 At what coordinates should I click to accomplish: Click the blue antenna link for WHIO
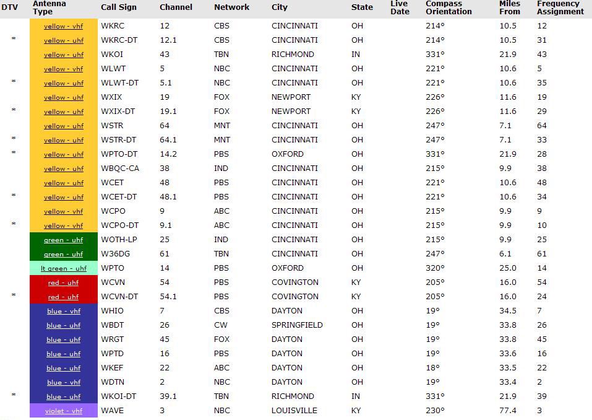[63, 311]
